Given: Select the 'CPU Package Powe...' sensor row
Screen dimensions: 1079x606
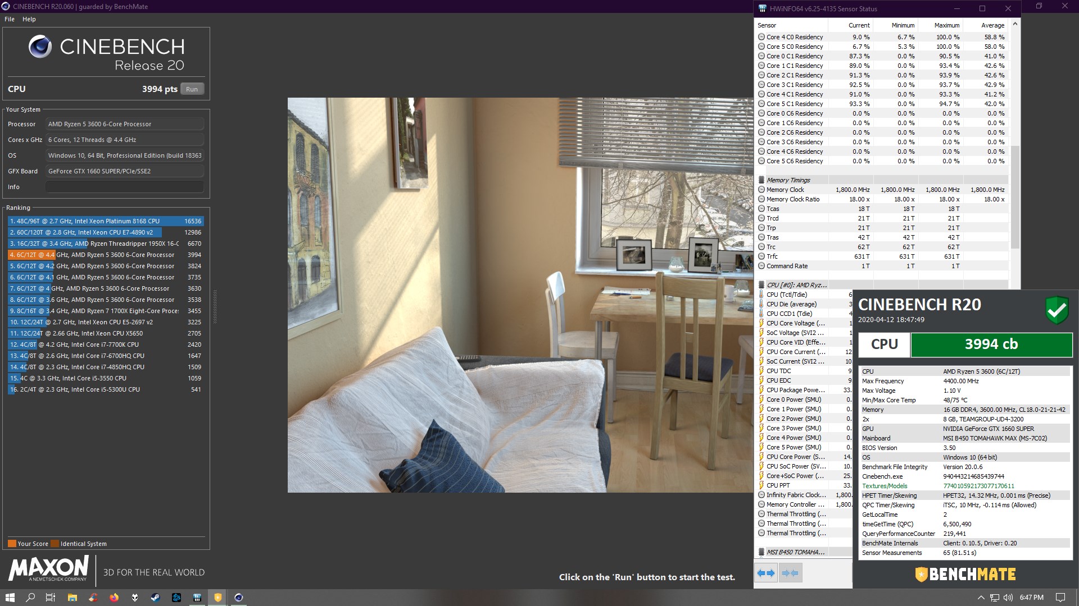Looking at the screenshot, I should [804, 390].
